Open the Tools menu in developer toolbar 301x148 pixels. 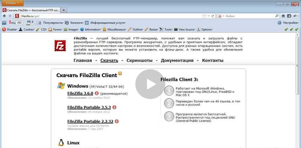pyautogui.click(x=168, y=30)
